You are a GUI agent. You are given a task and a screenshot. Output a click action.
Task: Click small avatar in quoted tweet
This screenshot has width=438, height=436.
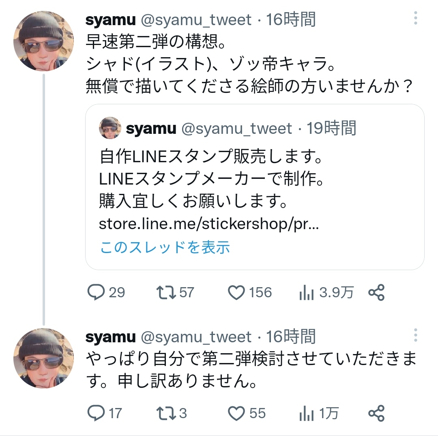pos(110,128)
